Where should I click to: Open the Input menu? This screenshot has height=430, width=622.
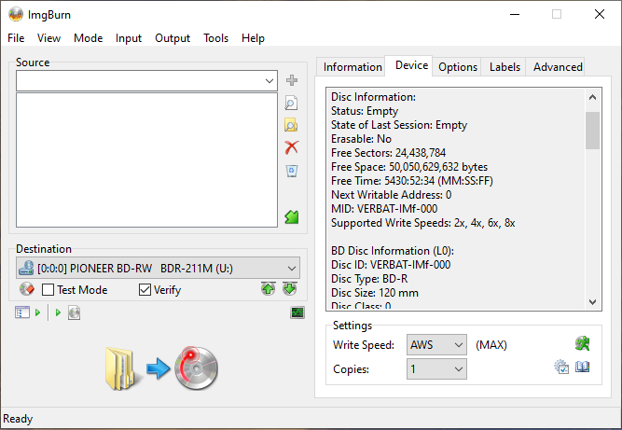(x=129, y=38)
